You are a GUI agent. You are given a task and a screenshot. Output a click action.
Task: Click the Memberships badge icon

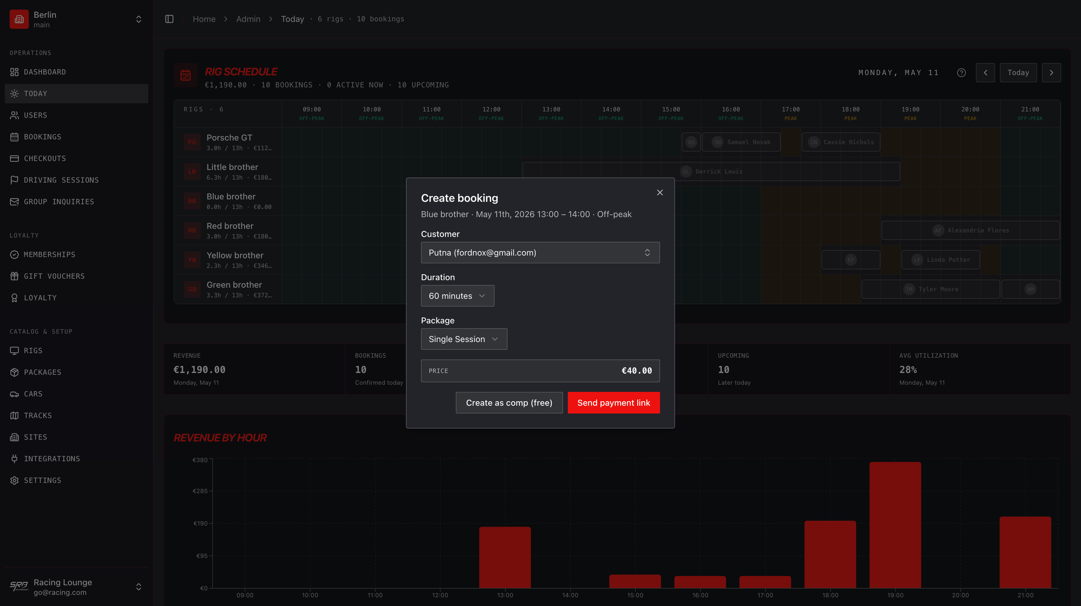14,255
